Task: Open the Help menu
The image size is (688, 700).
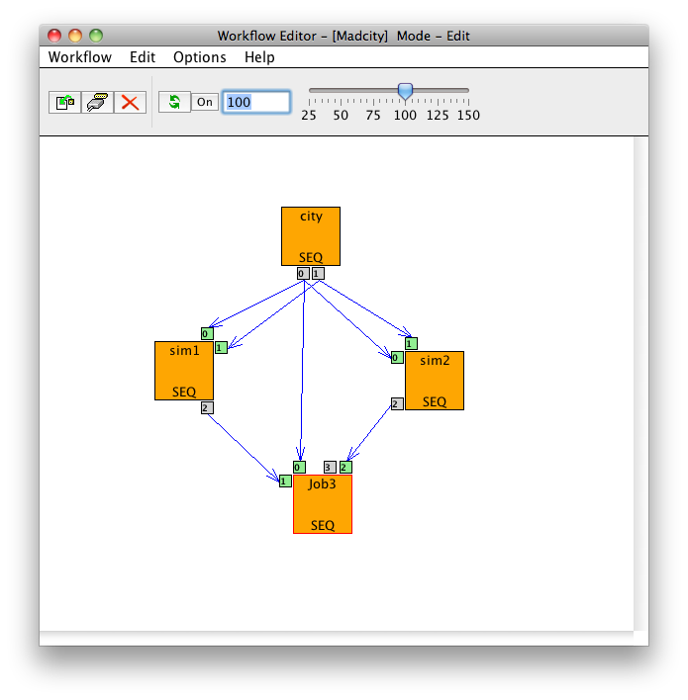Action: click(x=259, y=57)
